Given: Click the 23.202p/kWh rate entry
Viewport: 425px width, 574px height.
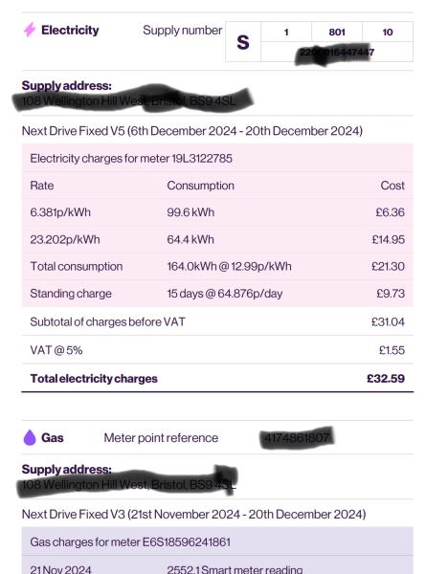Looking at the screenshot, I should tap(65, 239).
